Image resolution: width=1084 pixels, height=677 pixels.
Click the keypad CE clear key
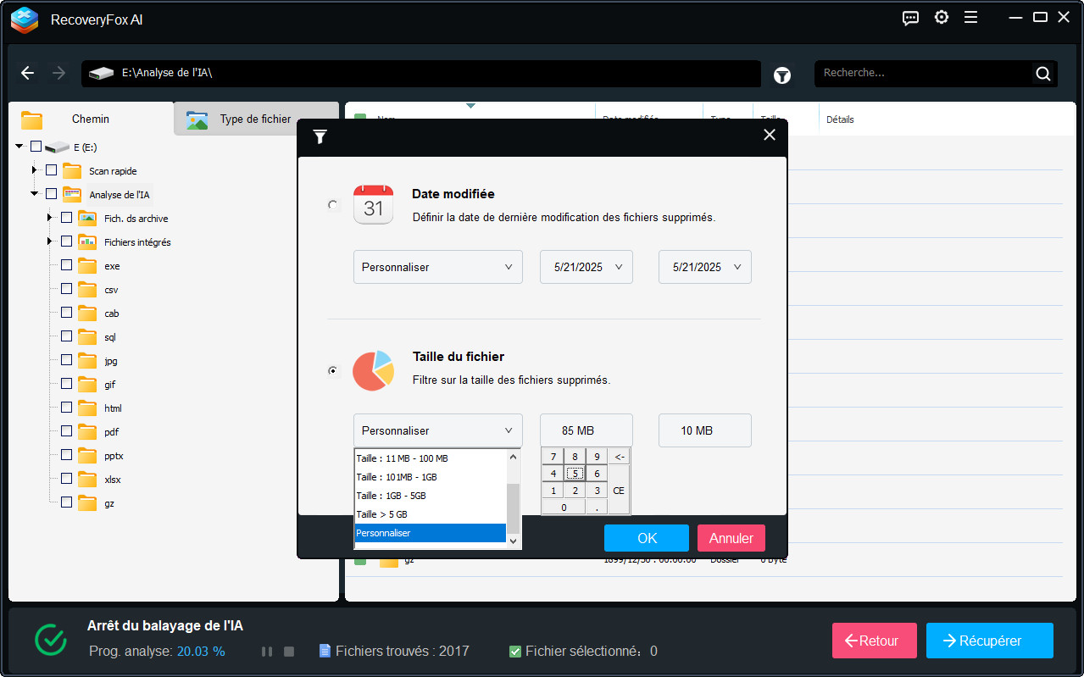(x=620, y=491)
